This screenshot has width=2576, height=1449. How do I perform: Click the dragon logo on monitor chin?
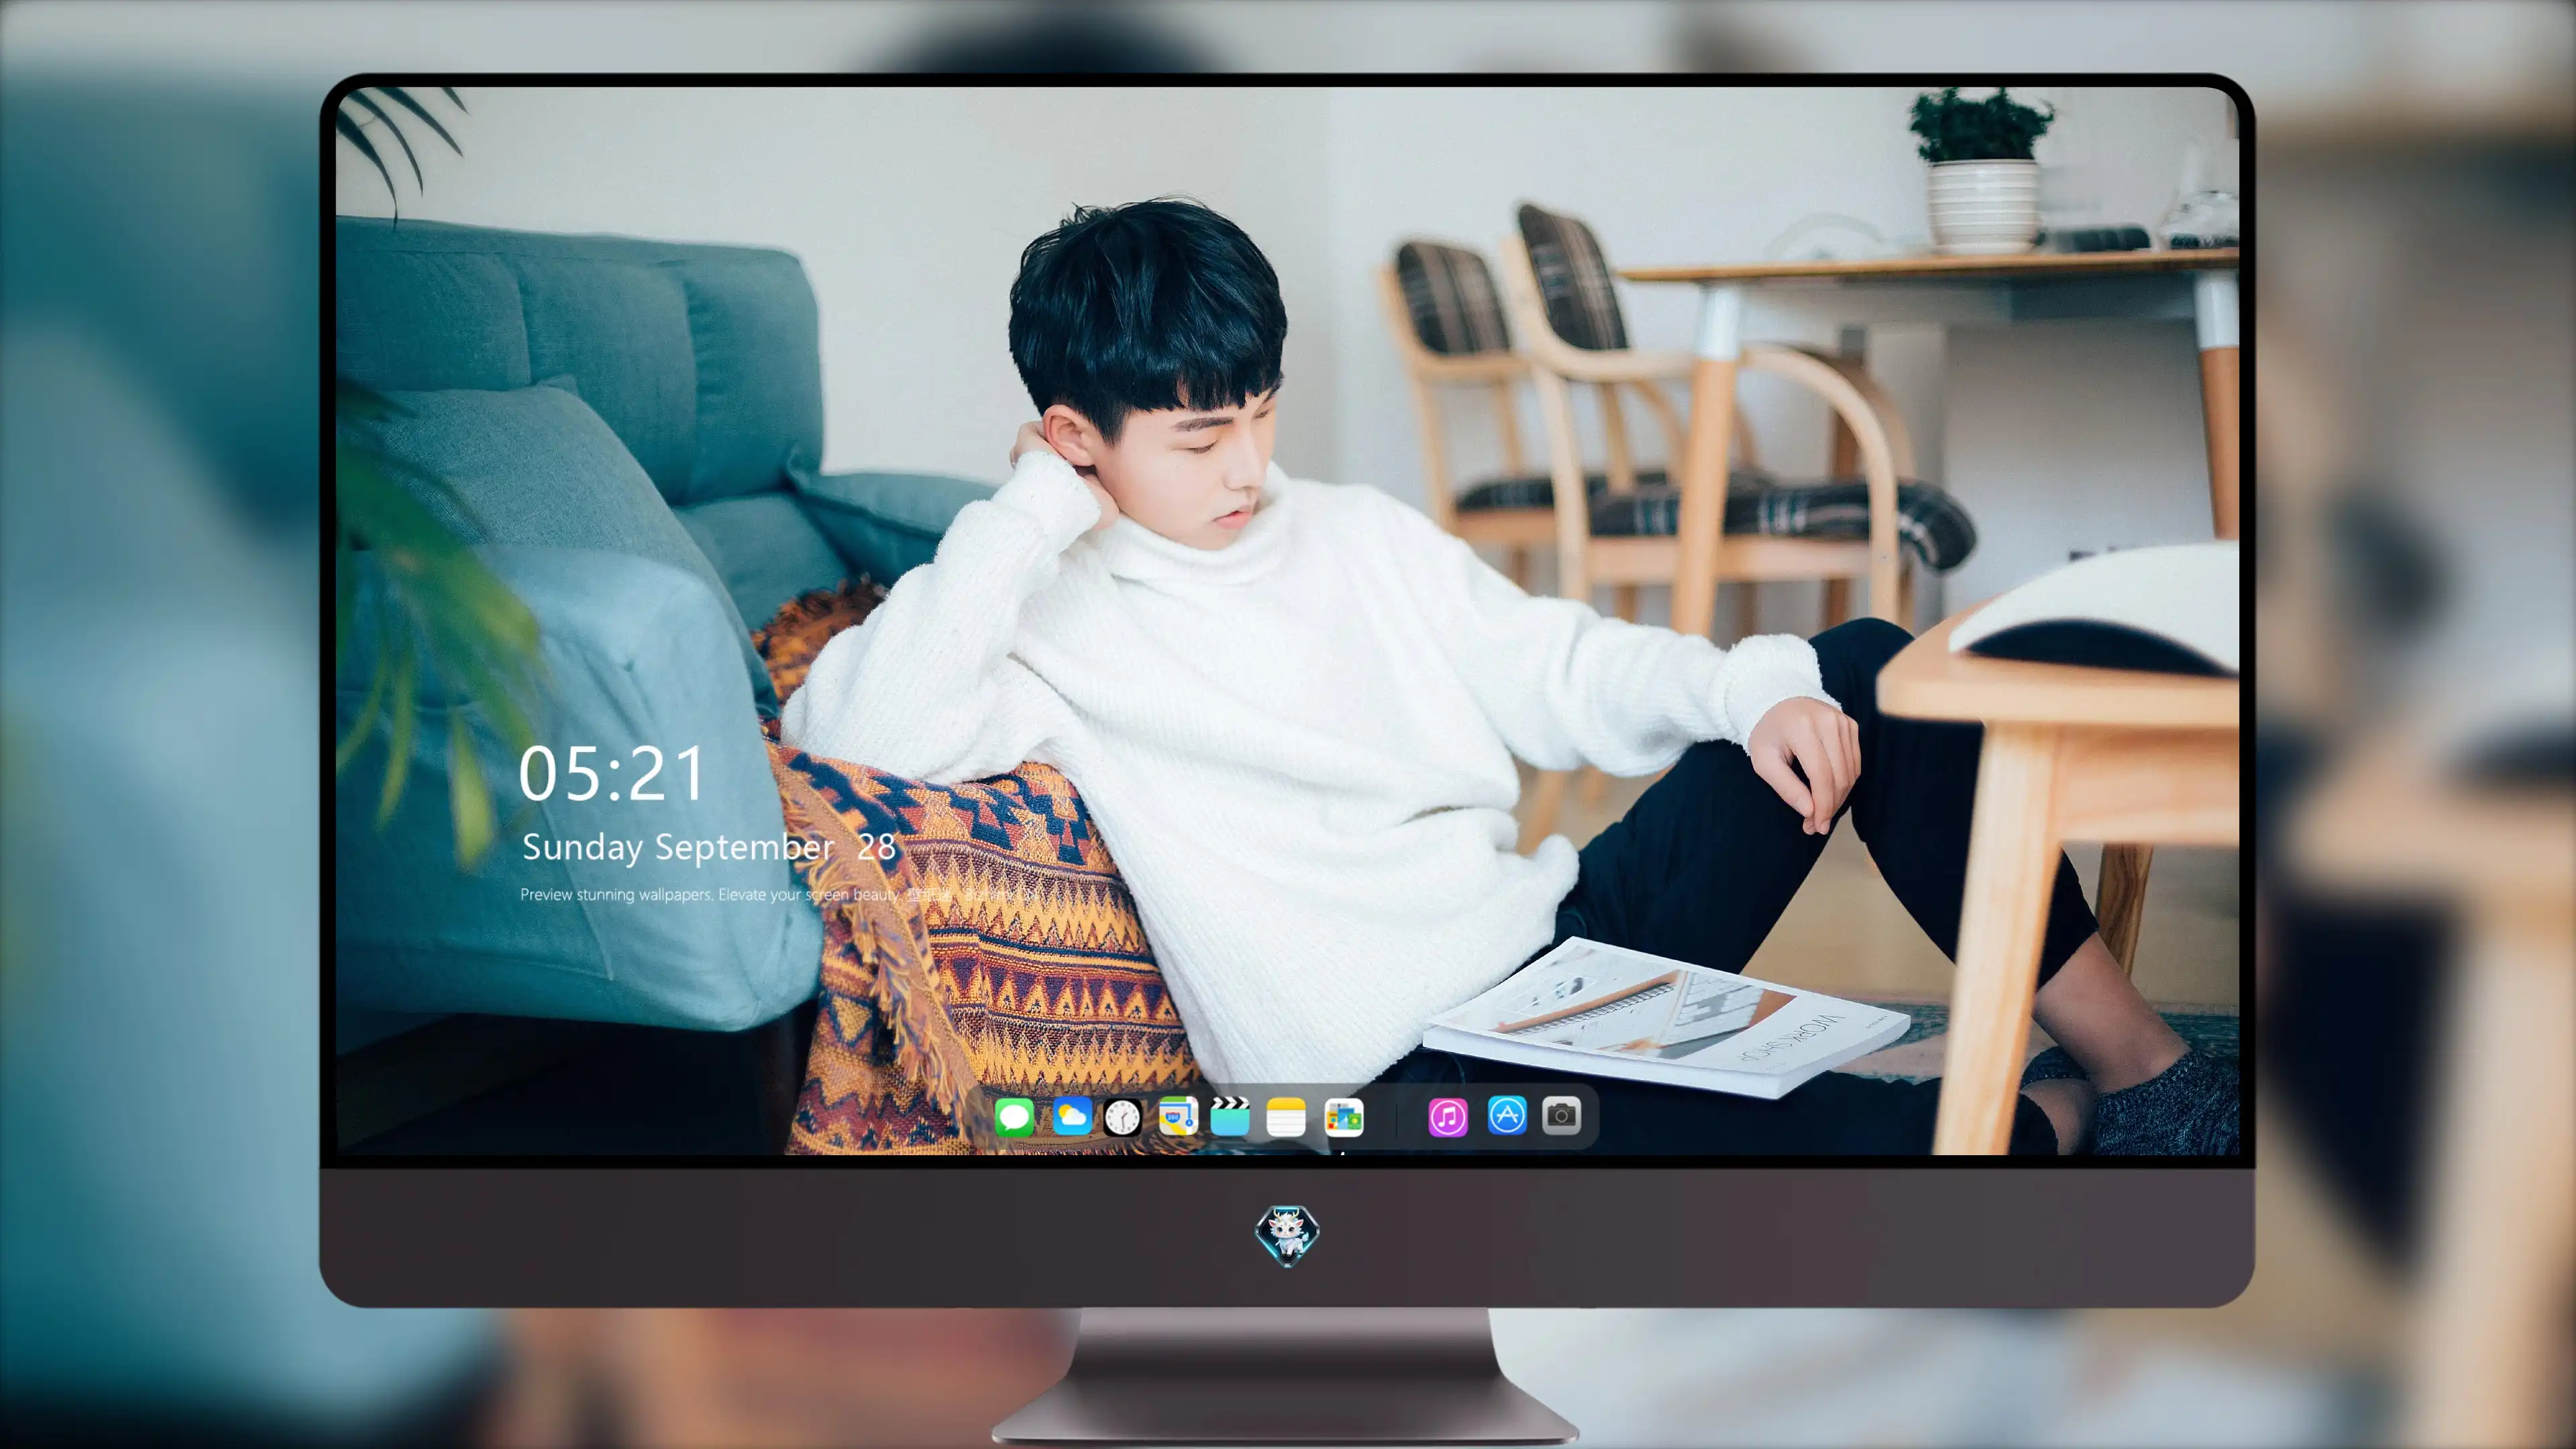1287,1236
